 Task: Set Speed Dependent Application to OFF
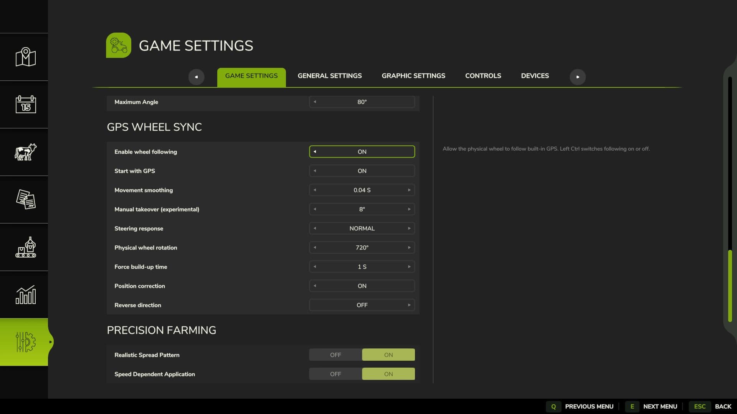[x=335, y=374]
